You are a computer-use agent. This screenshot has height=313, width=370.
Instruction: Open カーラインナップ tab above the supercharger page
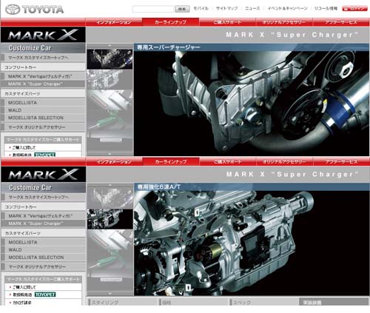point(171,22)
